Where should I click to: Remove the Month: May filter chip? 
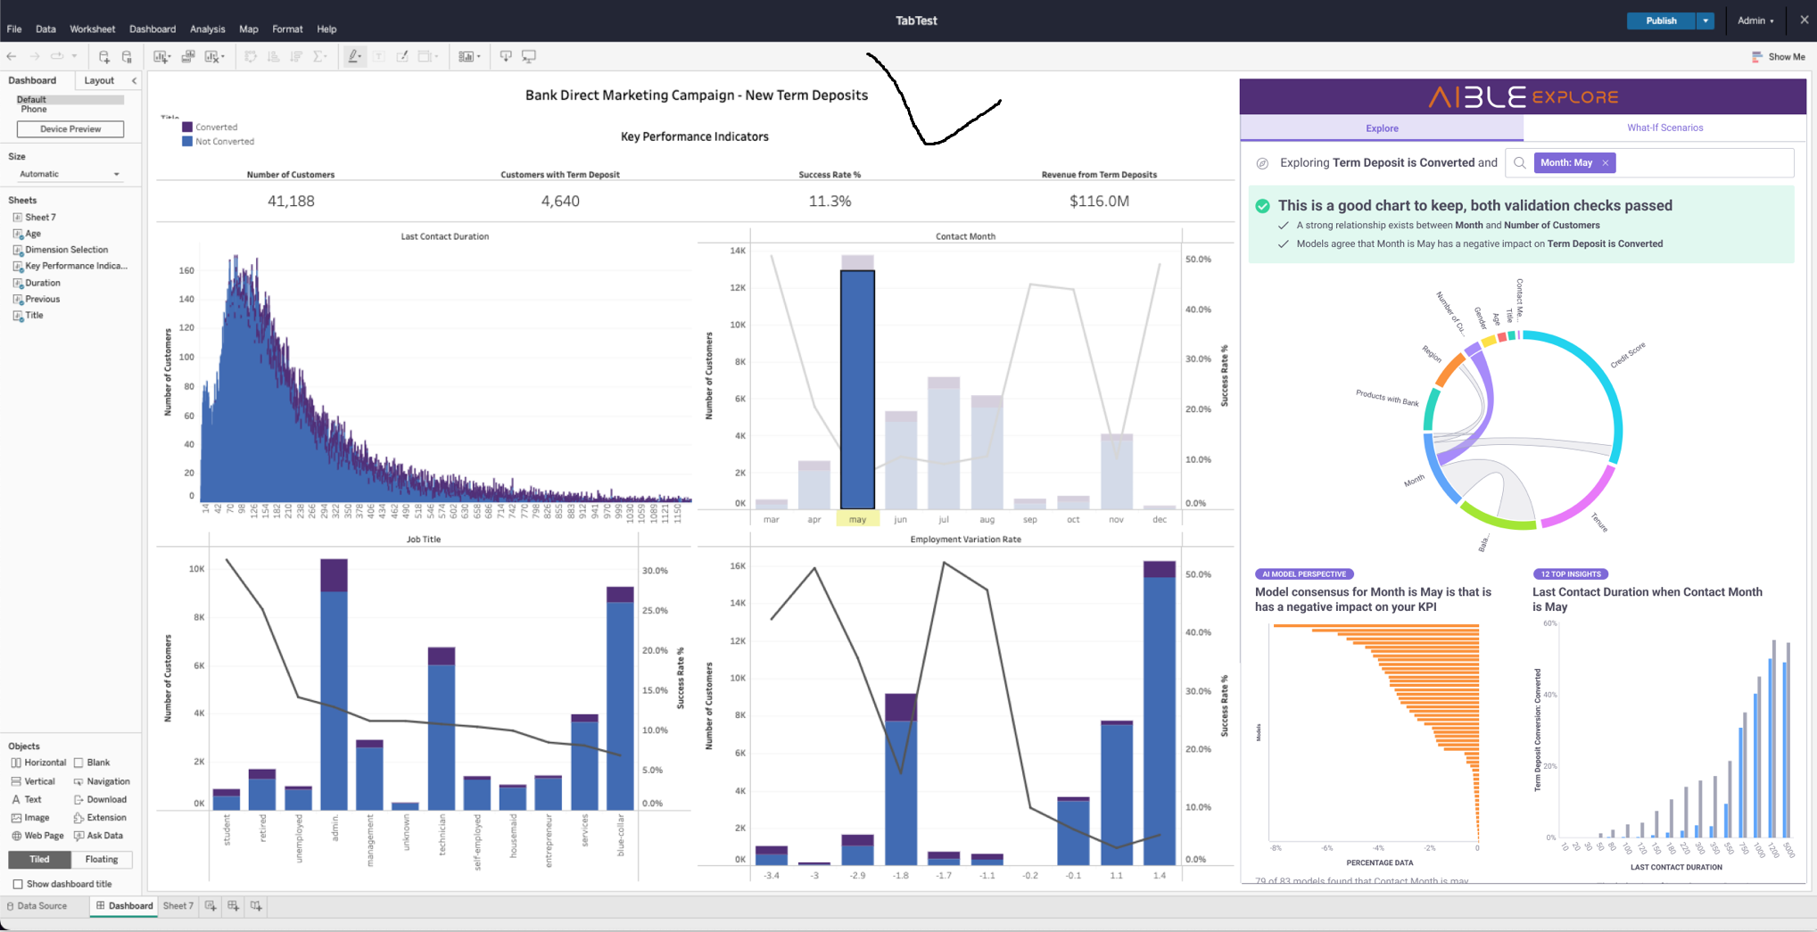tap(1605, 162)
